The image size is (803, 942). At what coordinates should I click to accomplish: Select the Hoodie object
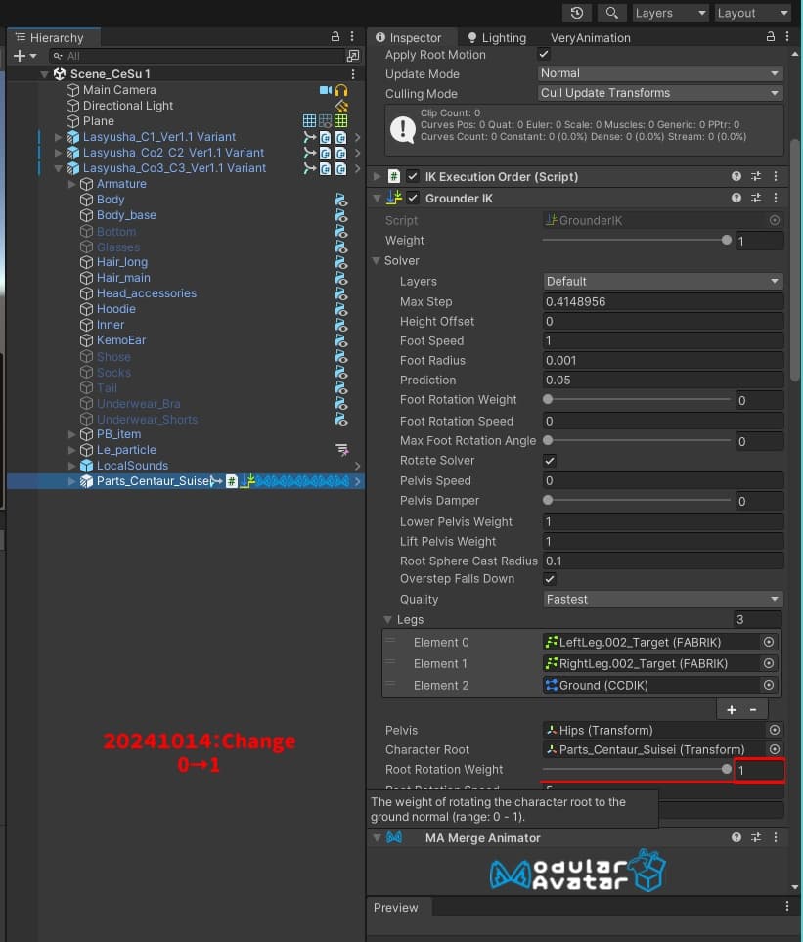116,309
